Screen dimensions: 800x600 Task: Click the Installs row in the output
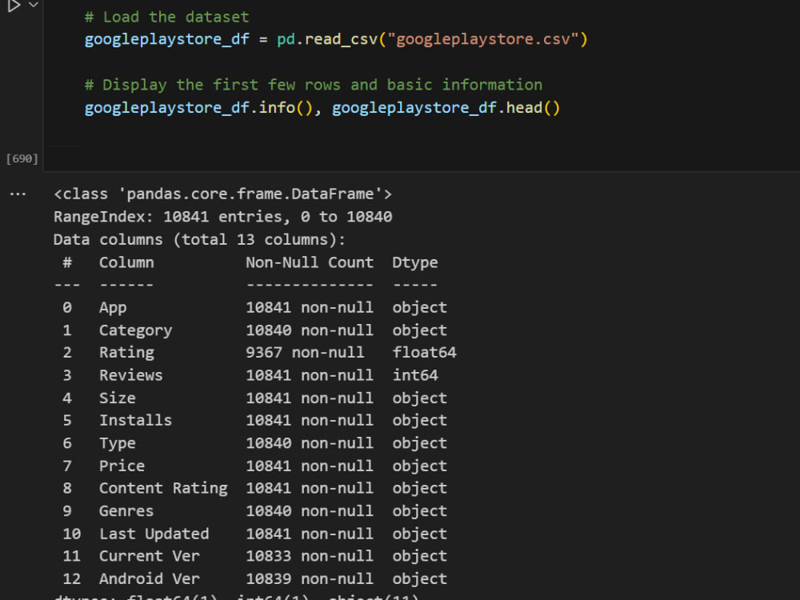135,420
